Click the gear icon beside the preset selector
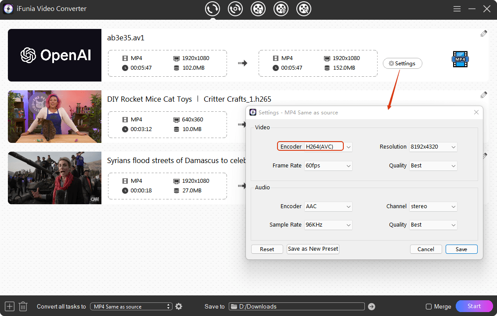This screenshot has width=497, height=316. pos(179,306)
